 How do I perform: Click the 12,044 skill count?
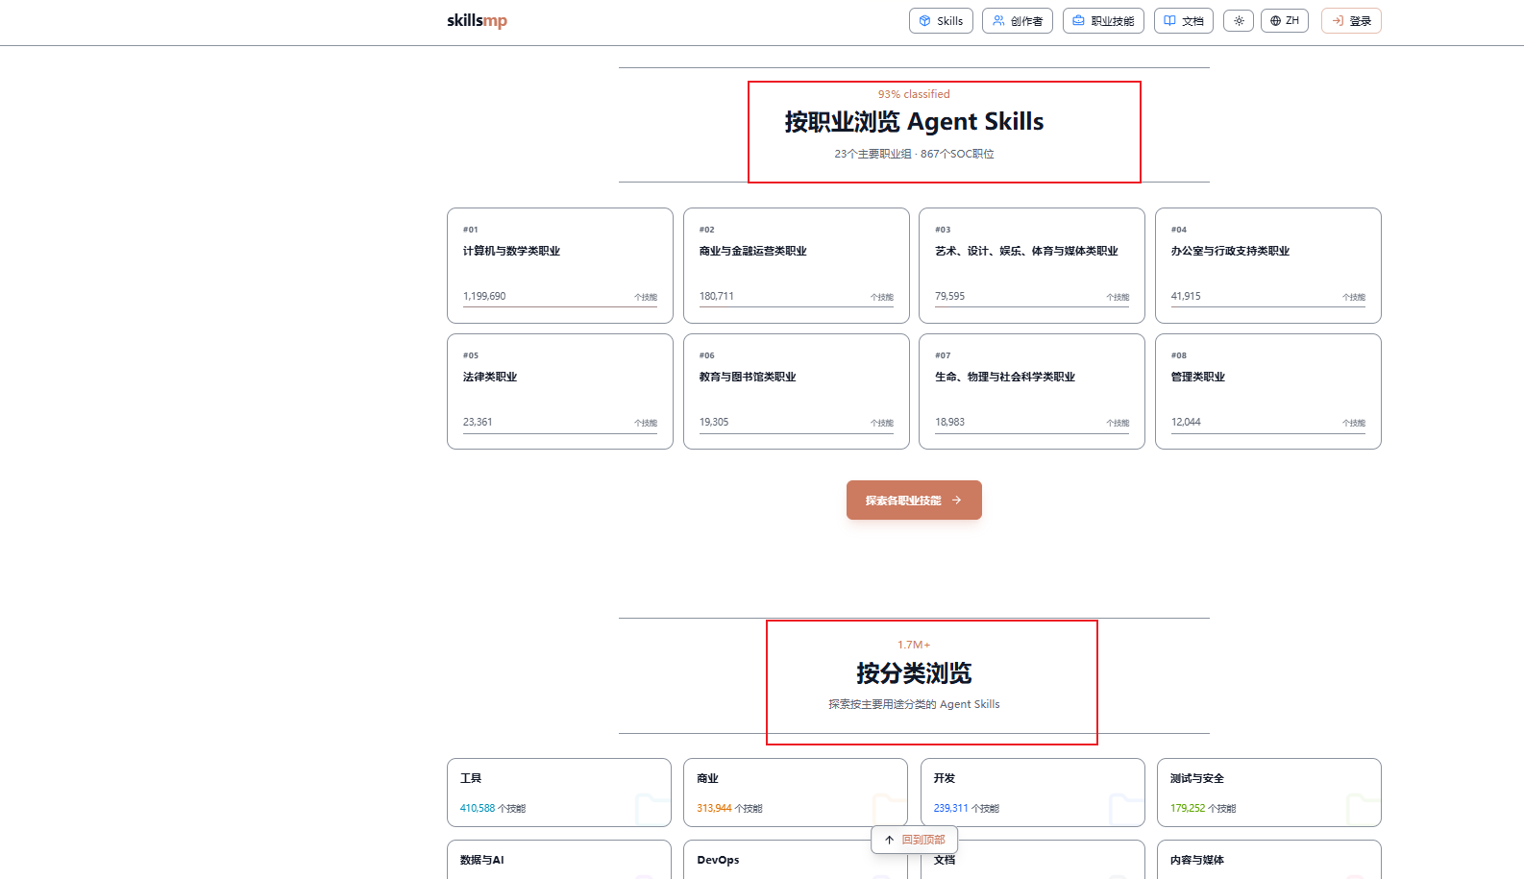coord(1186,422)
